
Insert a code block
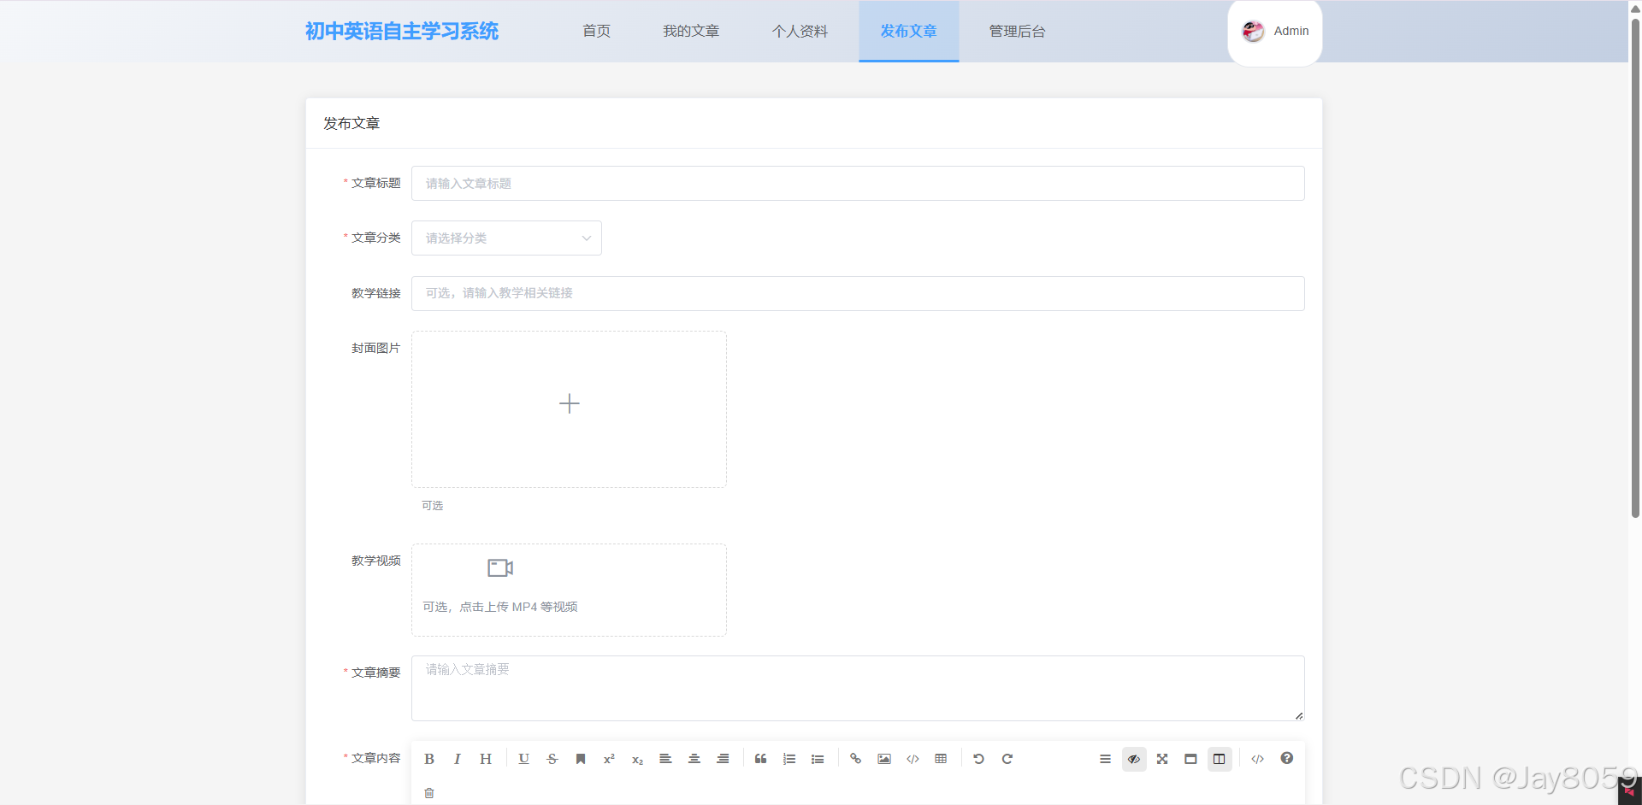tap(913, 759)
